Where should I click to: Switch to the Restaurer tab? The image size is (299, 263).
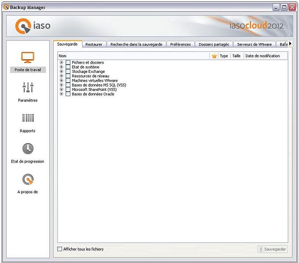(x=94, y=44)
